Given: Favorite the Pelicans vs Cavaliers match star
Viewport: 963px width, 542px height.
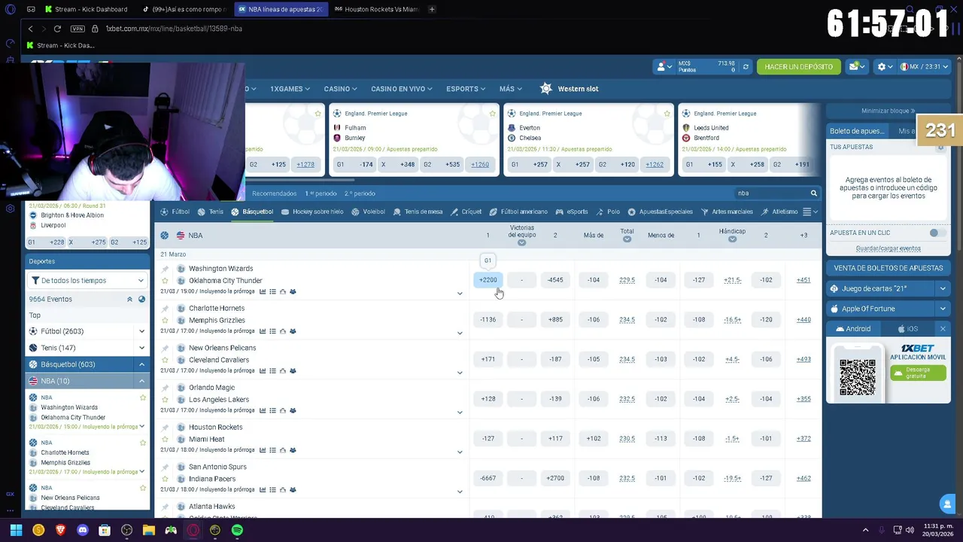Looking at the screenshot, I should pyautogui.click(x=165, y=361).
